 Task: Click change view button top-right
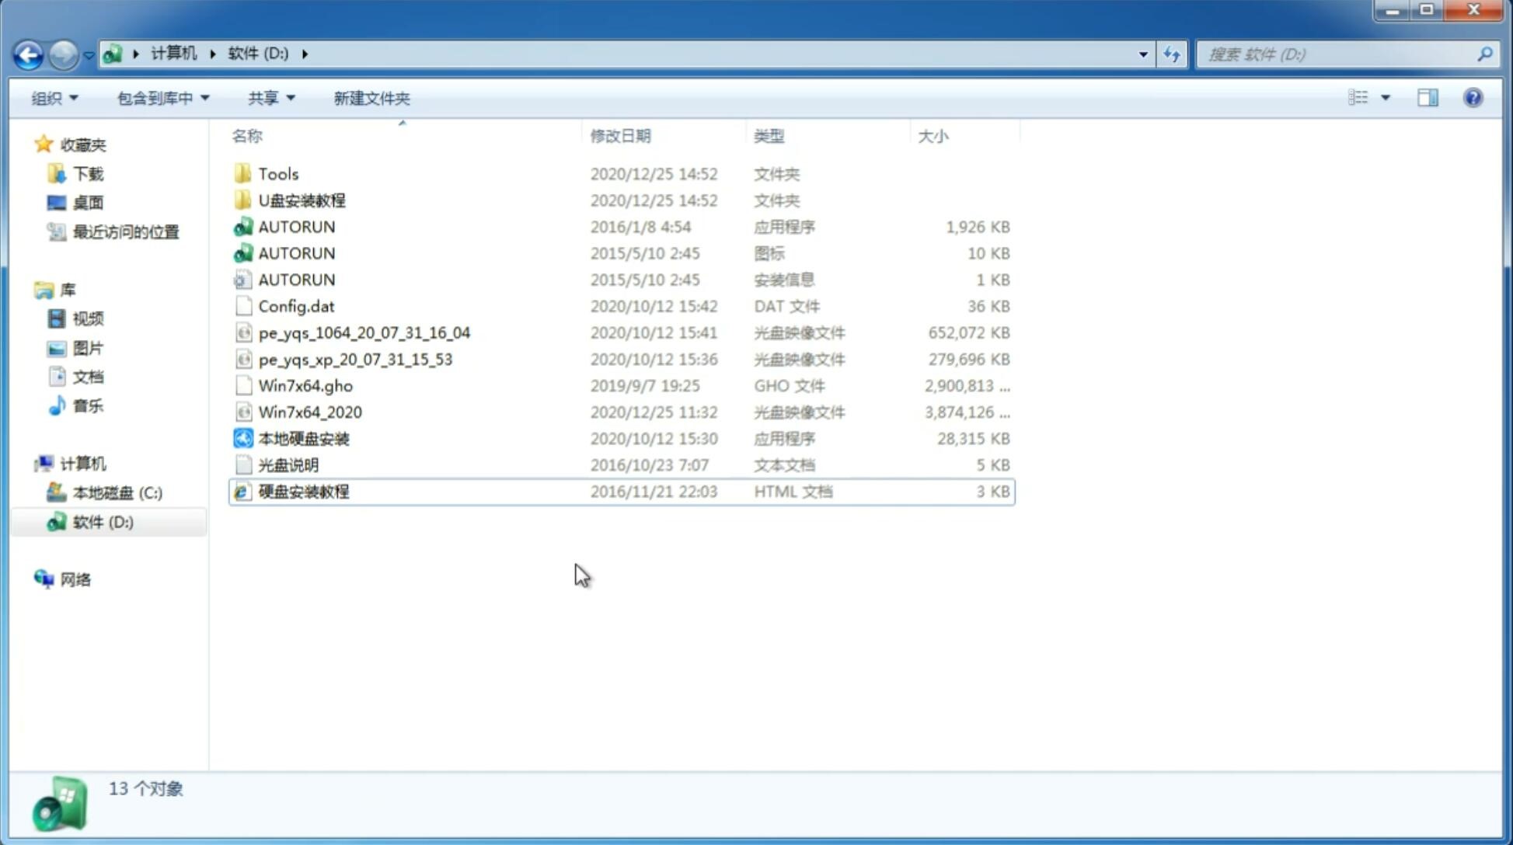(x=1366, y=96)
